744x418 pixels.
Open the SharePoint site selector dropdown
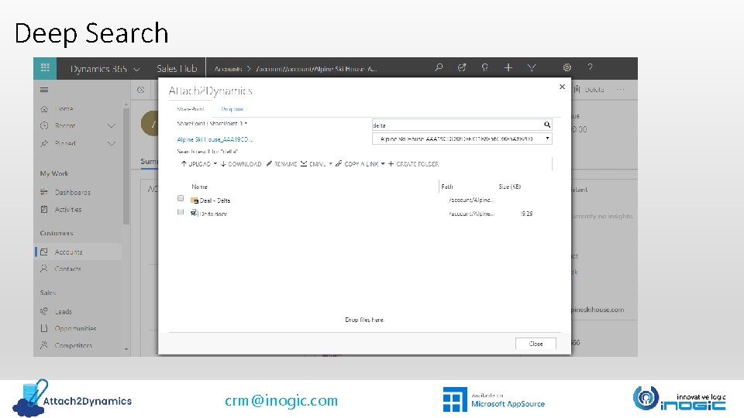point(212,123)
